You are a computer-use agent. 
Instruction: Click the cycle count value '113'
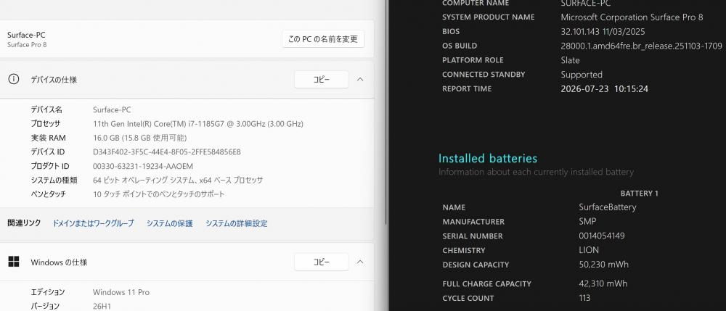point(584,298)
